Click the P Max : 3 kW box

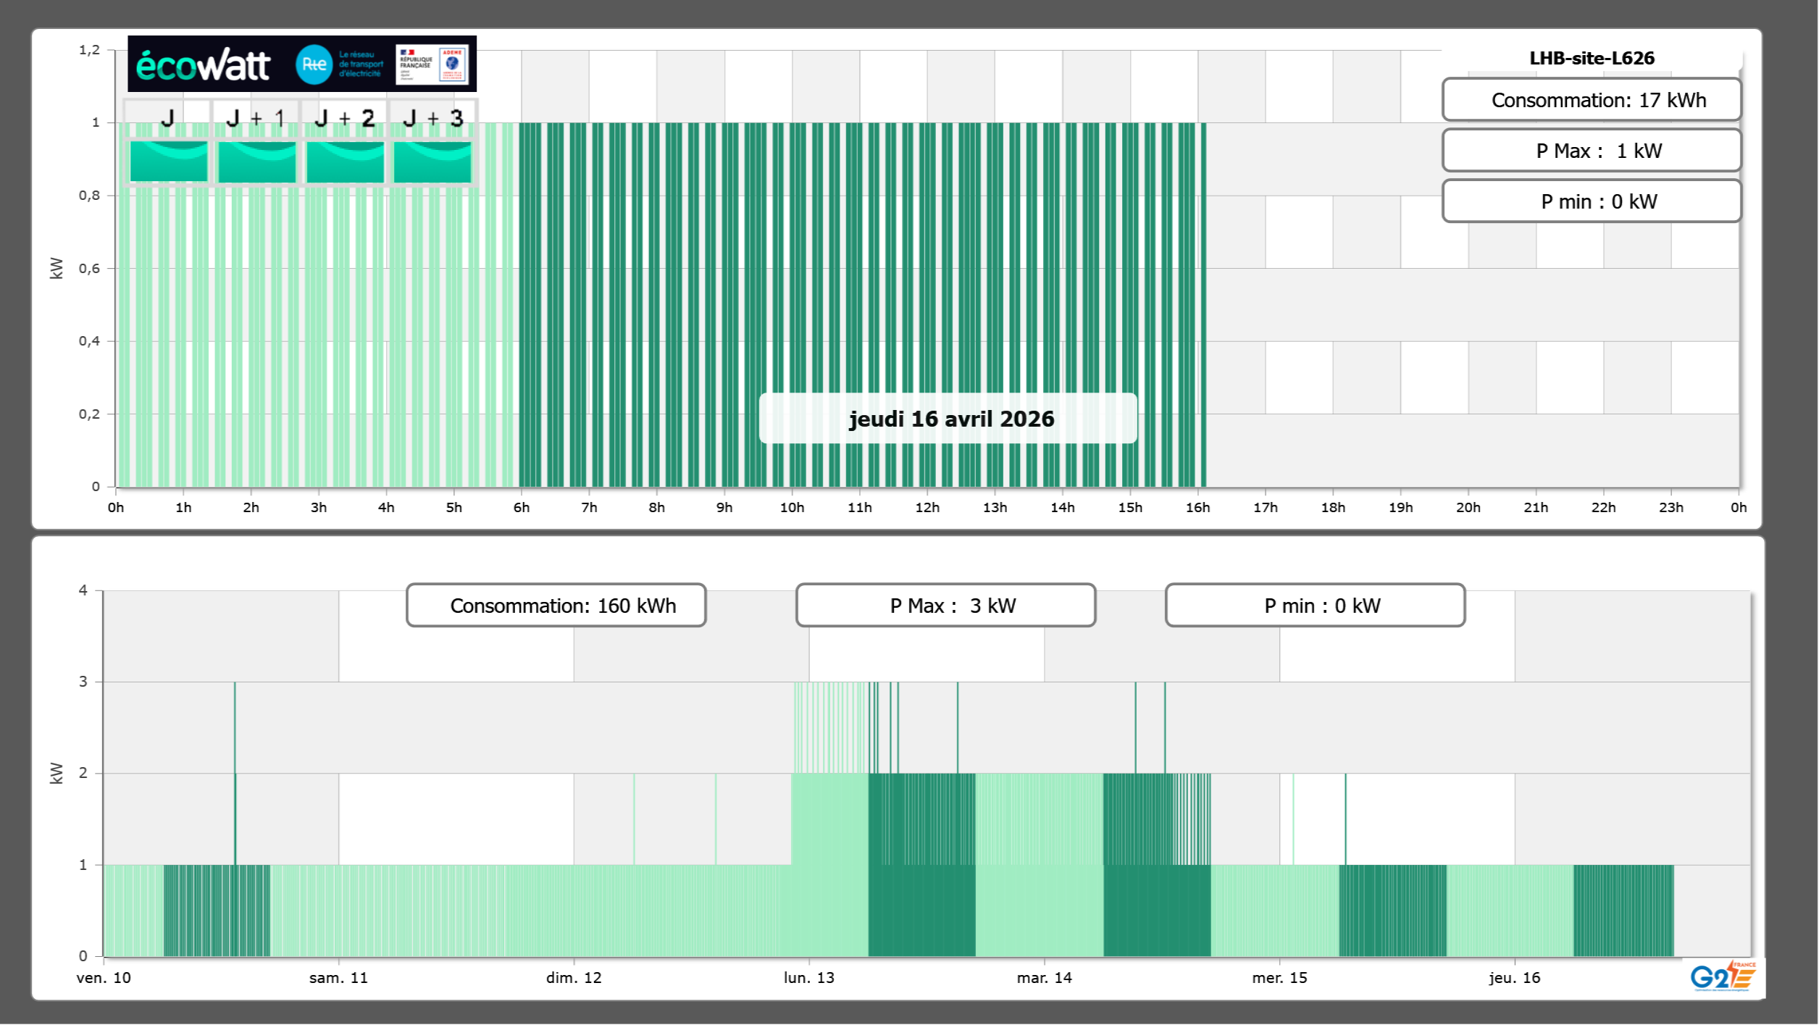pos(945,606)
